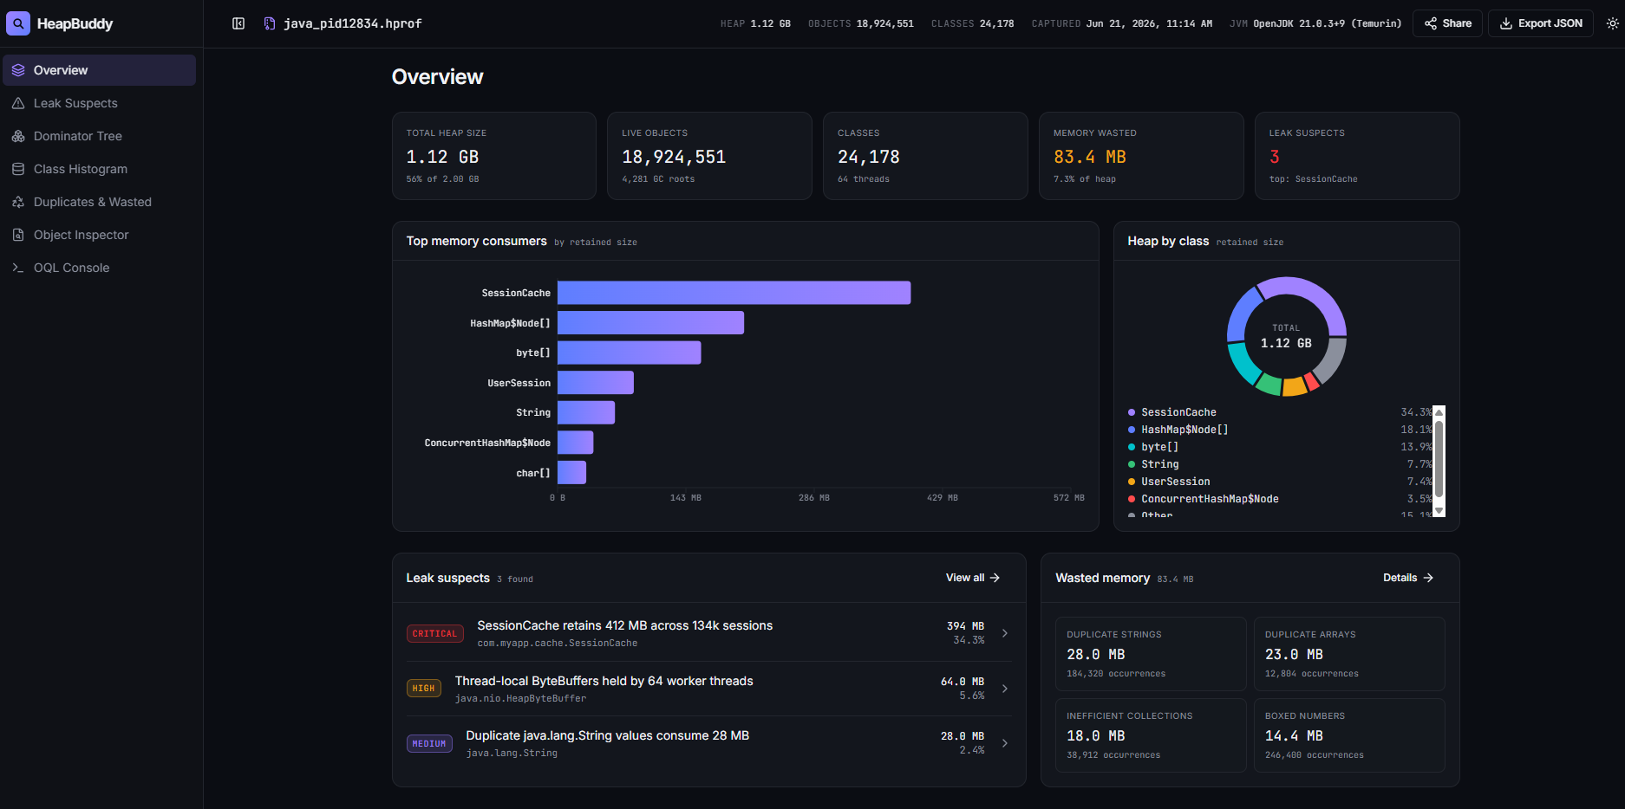
Task: Click the HIGH severity badge
Action: pos(424,689)
